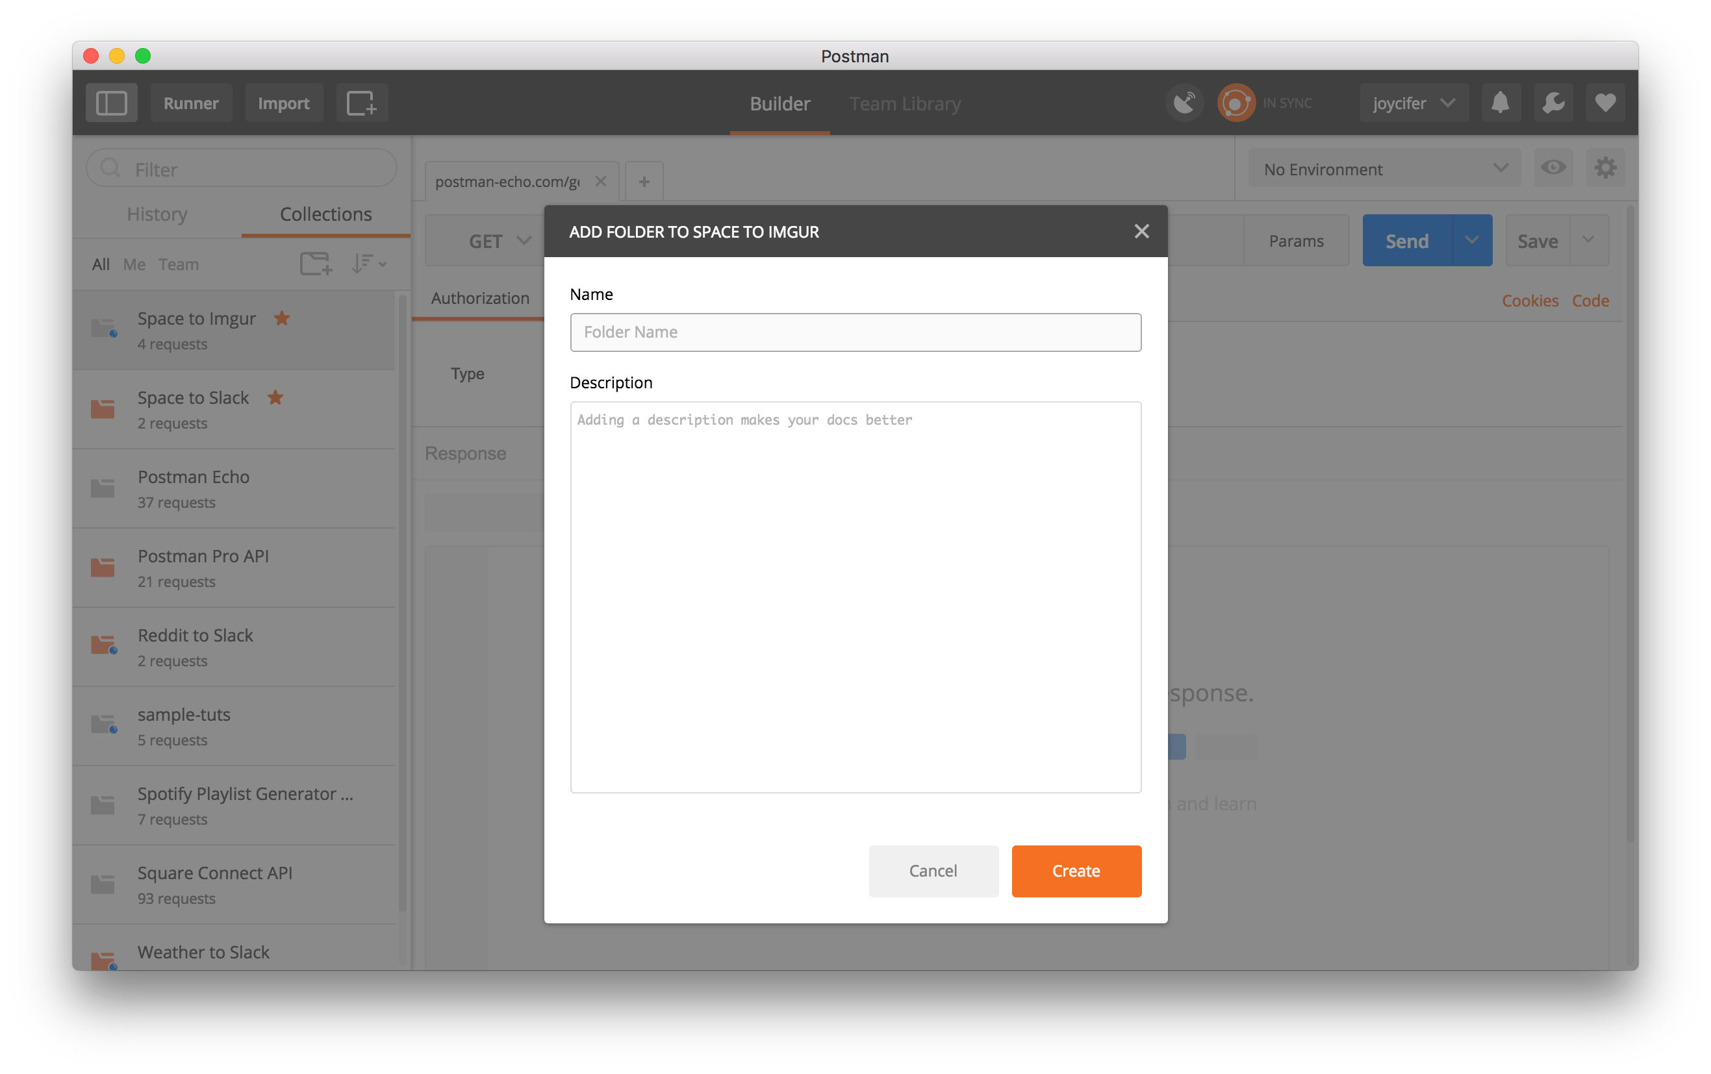Show the environment quick look eye

pyautogui.click(x=1553, y=168)
